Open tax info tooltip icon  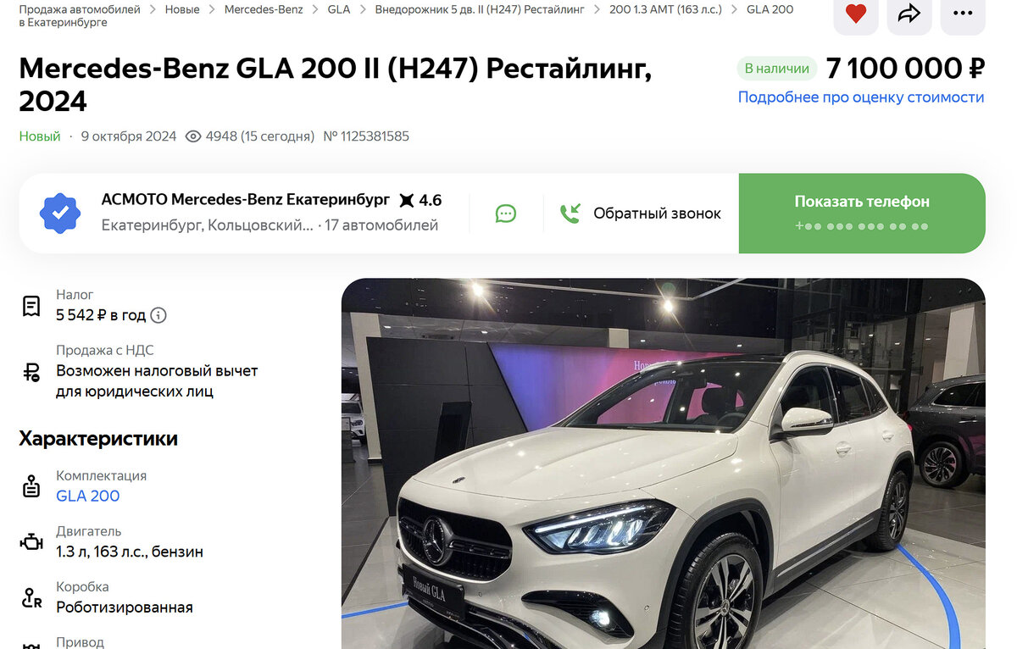[x=158, y=315]
